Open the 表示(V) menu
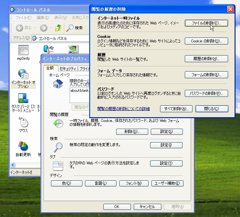Viewport: 240px width, 217px height. (x=61, y=18)
